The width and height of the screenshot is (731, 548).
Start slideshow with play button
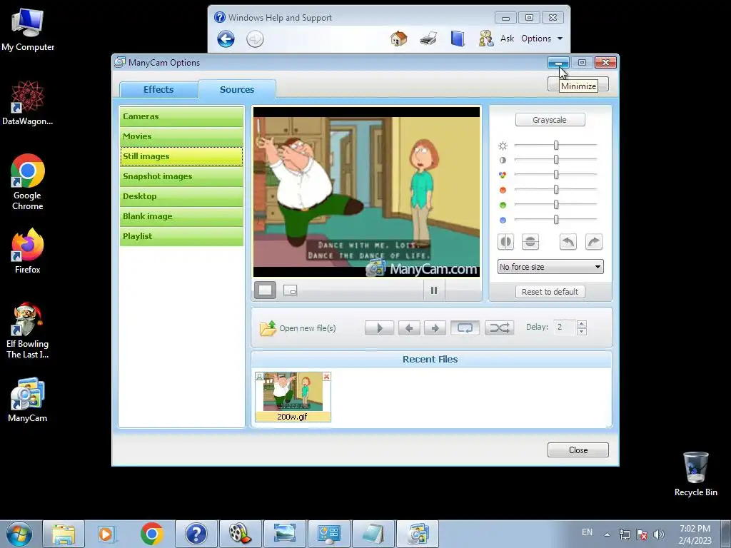380,328
